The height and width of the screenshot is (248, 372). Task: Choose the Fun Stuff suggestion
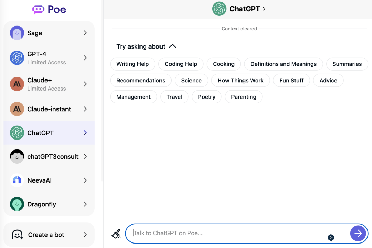291,81
